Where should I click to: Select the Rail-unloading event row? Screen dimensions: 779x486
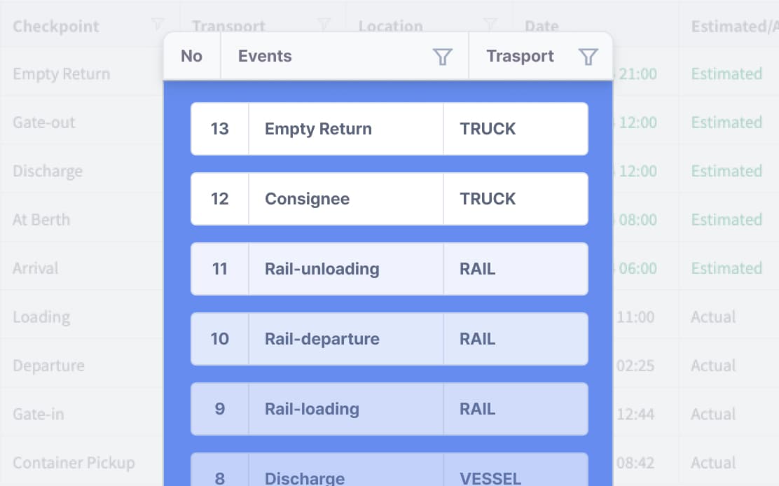(x=389, y=269)
